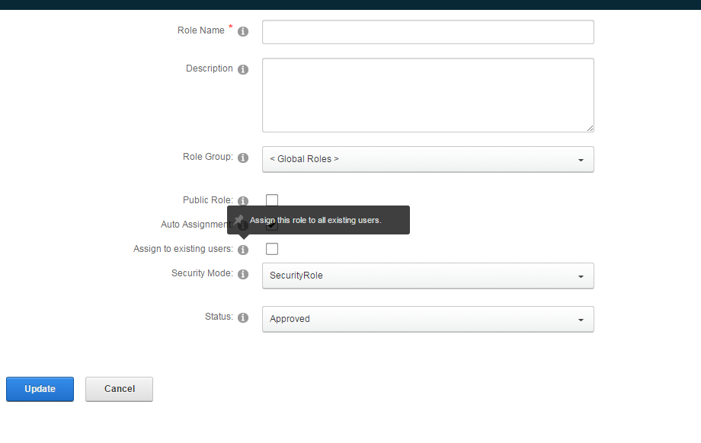
Task: Click the 'Status:' label text
Action: [219, 316]
